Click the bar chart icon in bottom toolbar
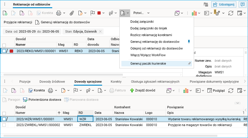 (186, 91)
